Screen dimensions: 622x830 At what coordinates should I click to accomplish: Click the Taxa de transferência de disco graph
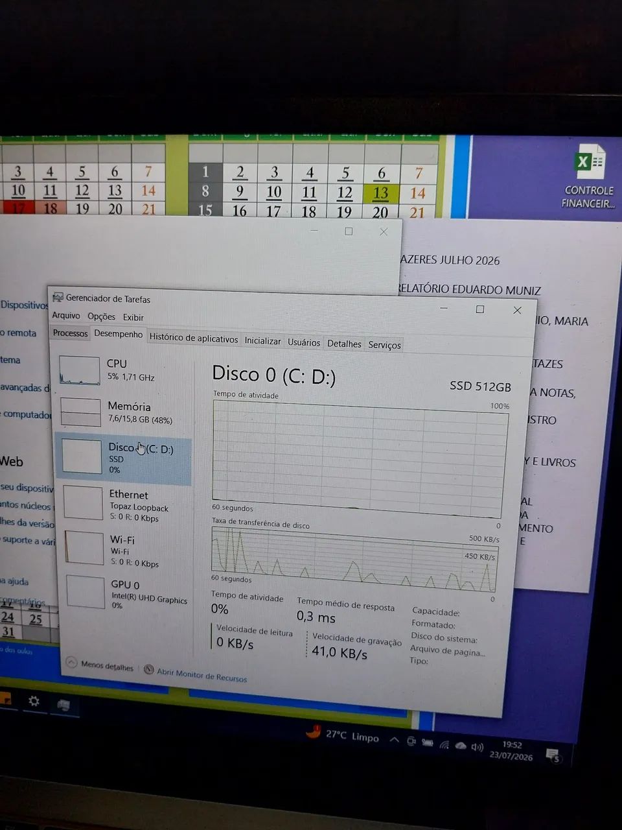[354, 560]
